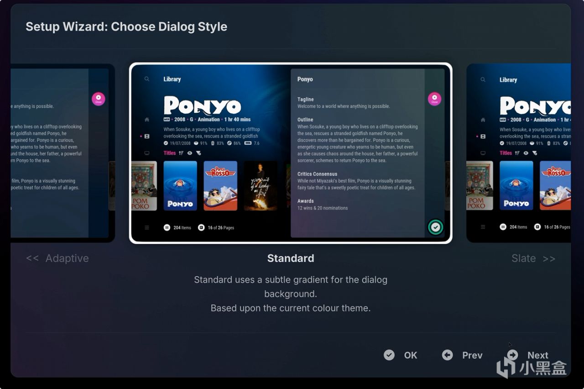
Task: Click the Pom Poko poster in Slate preview
Action: click(x=480, y=185)
